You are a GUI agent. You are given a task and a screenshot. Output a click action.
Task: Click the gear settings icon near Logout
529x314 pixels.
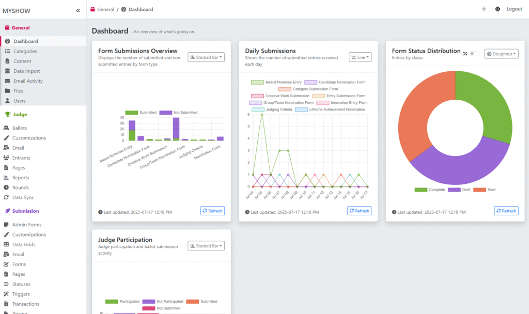(x=497, y=9)
